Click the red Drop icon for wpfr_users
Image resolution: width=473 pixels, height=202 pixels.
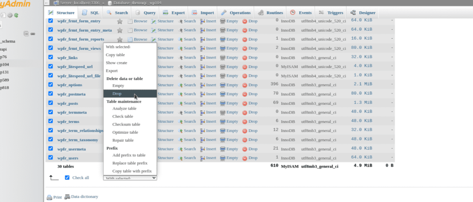245,158
